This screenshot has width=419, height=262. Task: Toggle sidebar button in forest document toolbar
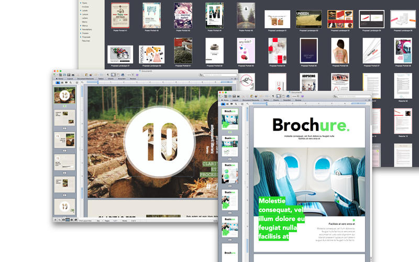[113, 75]
